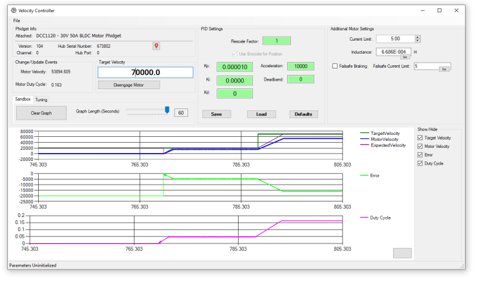Select the Sandbox tab
This screenshot has height=288, width=485.
pos(23,99)
